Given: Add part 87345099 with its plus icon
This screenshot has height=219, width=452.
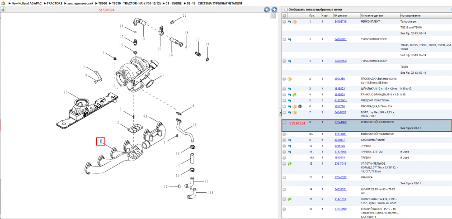Looking at the screenshot, I should click(284, 209).
